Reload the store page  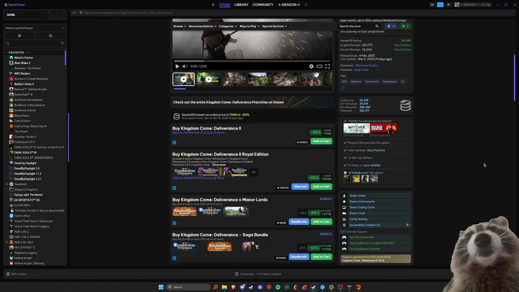(x=74, y=13)
